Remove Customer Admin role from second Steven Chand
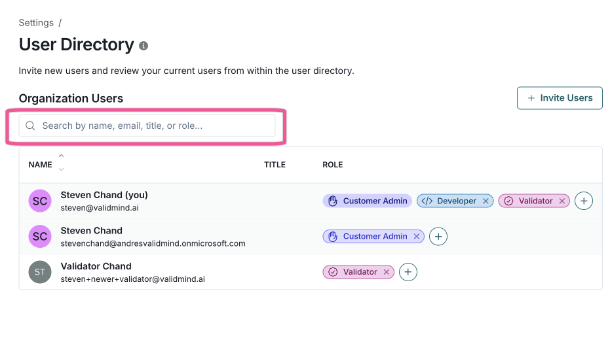Image resolution: width=610 pixels, height=342 pixels. (417, 237)
